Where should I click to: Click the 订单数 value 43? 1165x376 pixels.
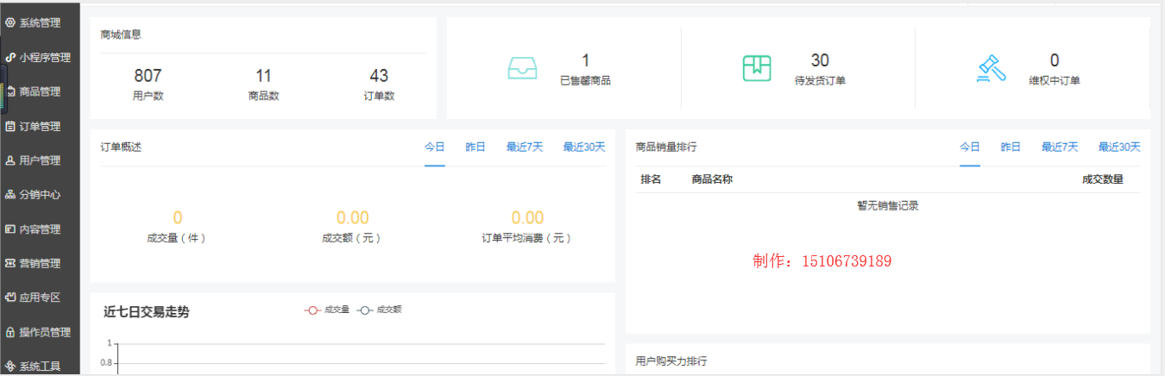coord(379,76)
